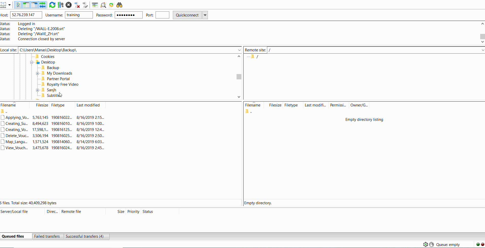The image size is (485, 248).
Task: Toggle directory comparison icon
Action: click(103, 5)
